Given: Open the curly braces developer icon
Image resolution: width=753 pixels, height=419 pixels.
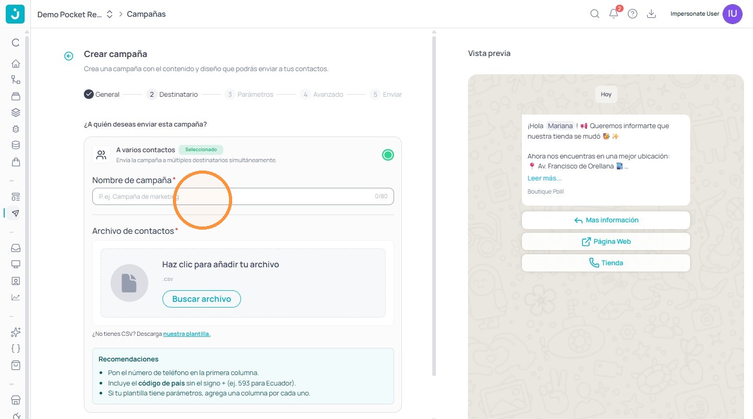Looking at the screenshot, I should [x=16, y=348].
